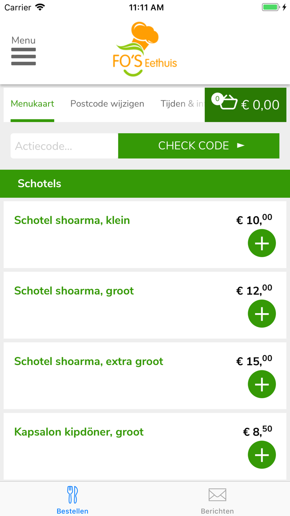Click the Schotel shoarma, klein title
290x516 pixels.
click(72, 220)
